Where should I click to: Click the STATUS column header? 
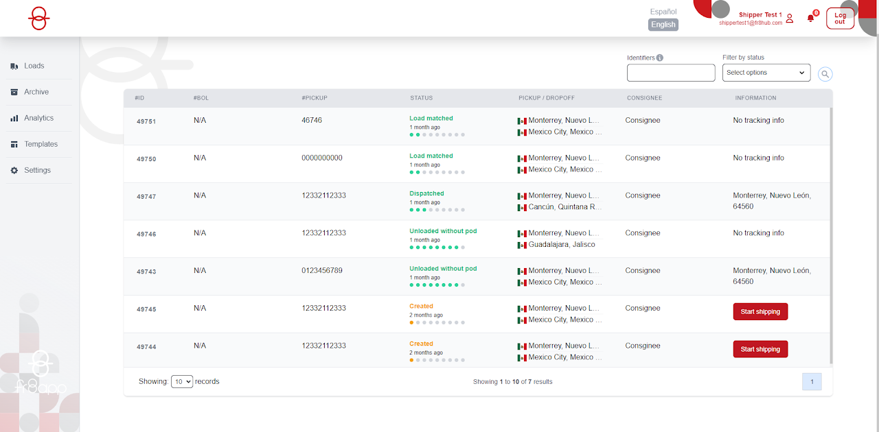pos(422,98)
